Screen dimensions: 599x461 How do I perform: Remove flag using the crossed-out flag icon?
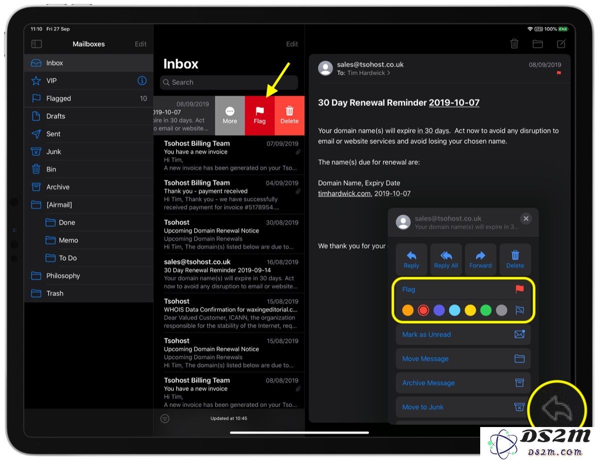pos(519,310)
